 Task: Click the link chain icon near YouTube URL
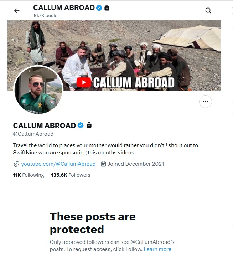[16, 164]
